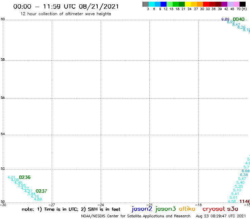The width and height of the screenshot is (250, 219).
Task: Click the wave height value '4.45'
Action: tap(18, 183)
